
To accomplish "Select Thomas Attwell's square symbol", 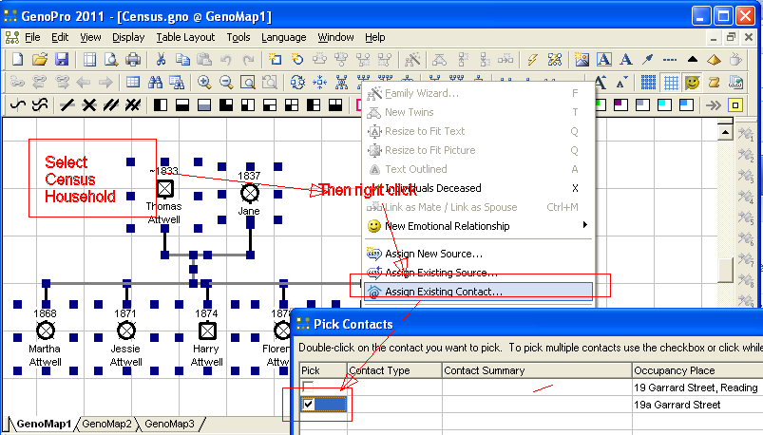I will (x=165, y=189).
